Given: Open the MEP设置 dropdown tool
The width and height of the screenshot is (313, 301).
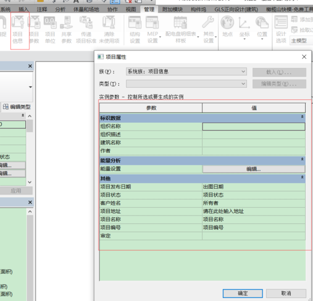Looking at the screenshot, I should coord(153,29).
